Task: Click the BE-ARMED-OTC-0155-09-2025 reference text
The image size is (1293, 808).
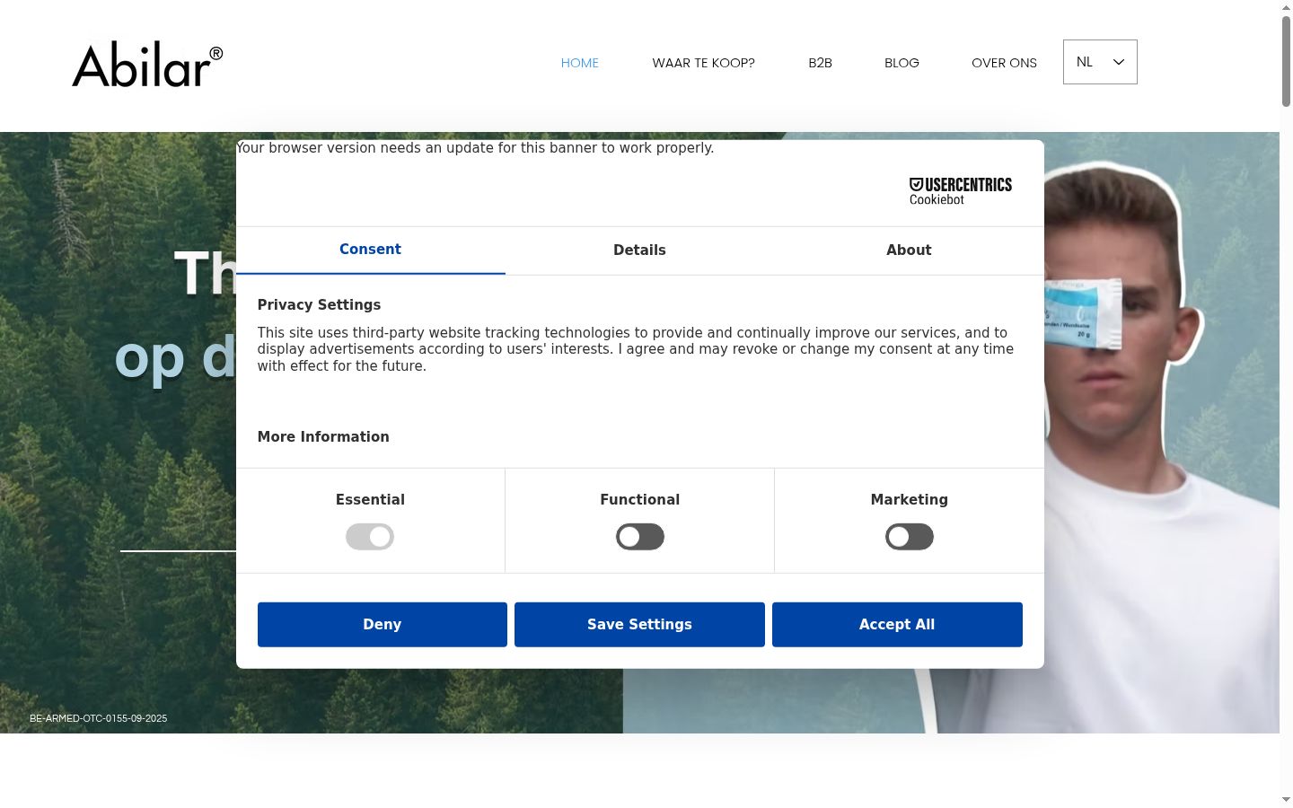Action: 99,718
